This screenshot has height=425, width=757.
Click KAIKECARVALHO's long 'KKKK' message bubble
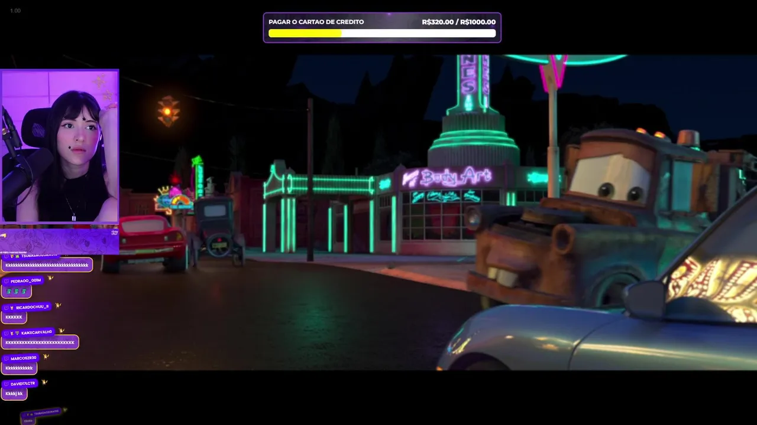coord(40,342)
